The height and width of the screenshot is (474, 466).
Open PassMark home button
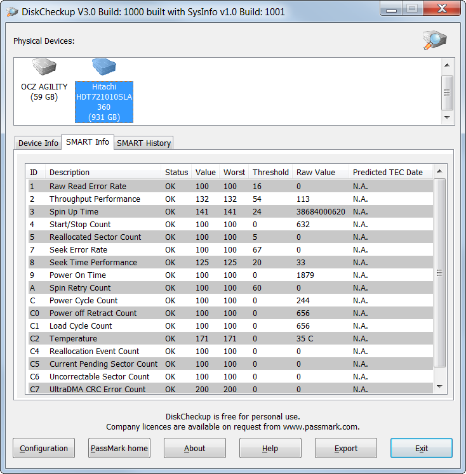119,448
